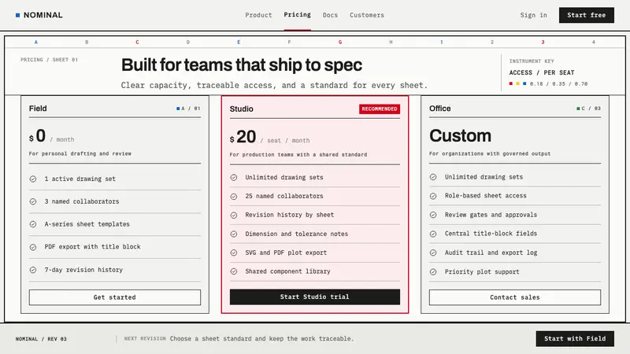630x354 pixels.
Task: Click the check icon beside 7-day revision history
Action: [33, 270]
